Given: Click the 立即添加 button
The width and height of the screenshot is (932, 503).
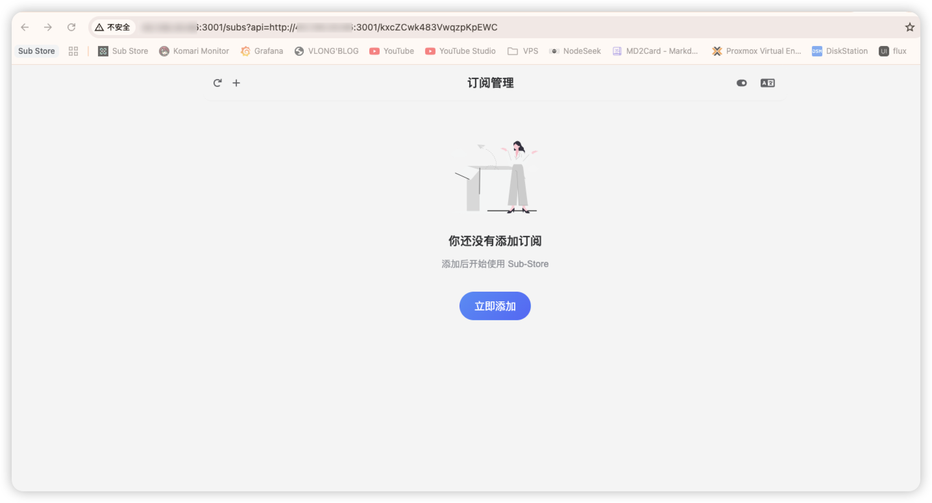Looking at the screenshot, I should point(495,306).
